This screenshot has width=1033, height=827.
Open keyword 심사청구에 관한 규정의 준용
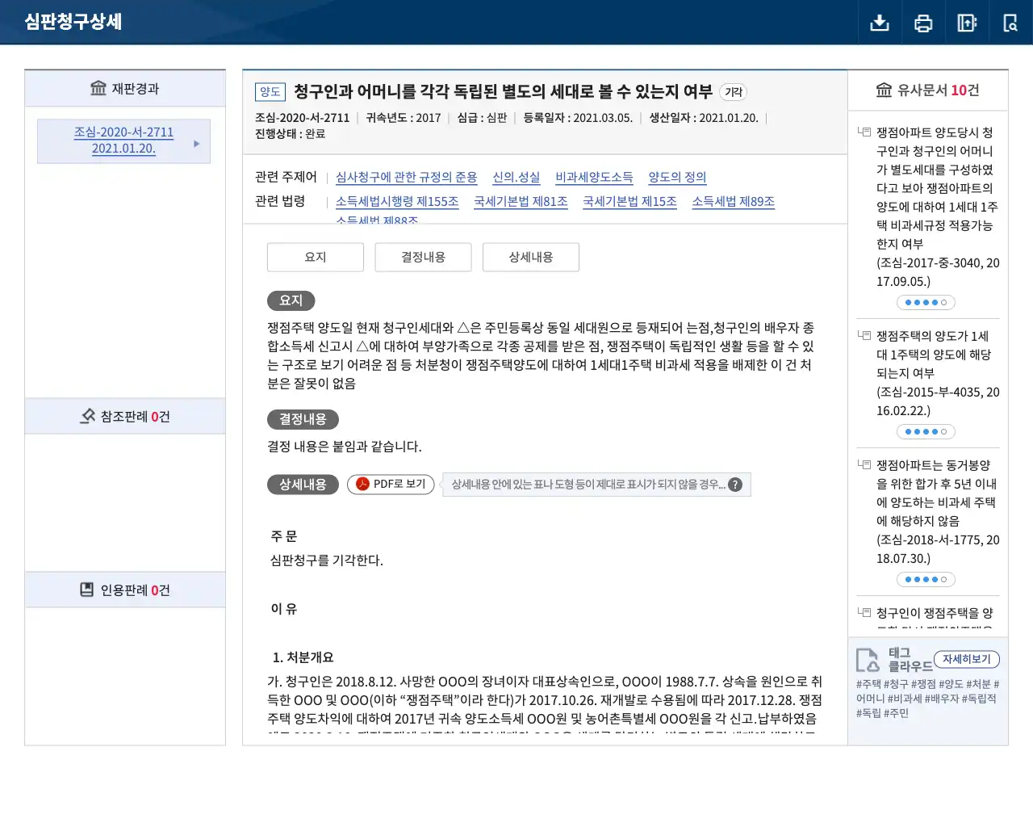click(x=406, y=177)
